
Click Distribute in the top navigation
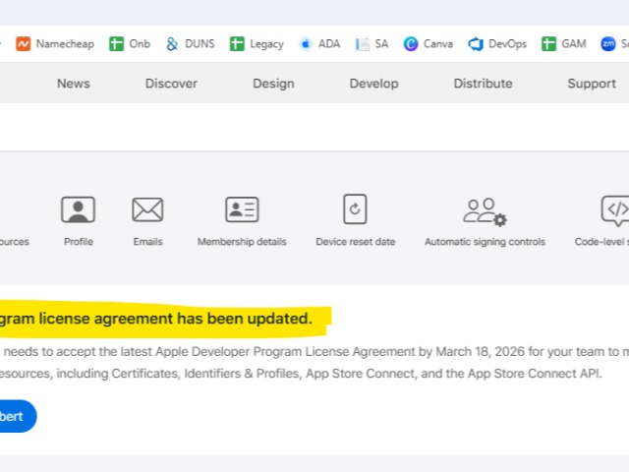pyautogui.click(x=483, y=84)
